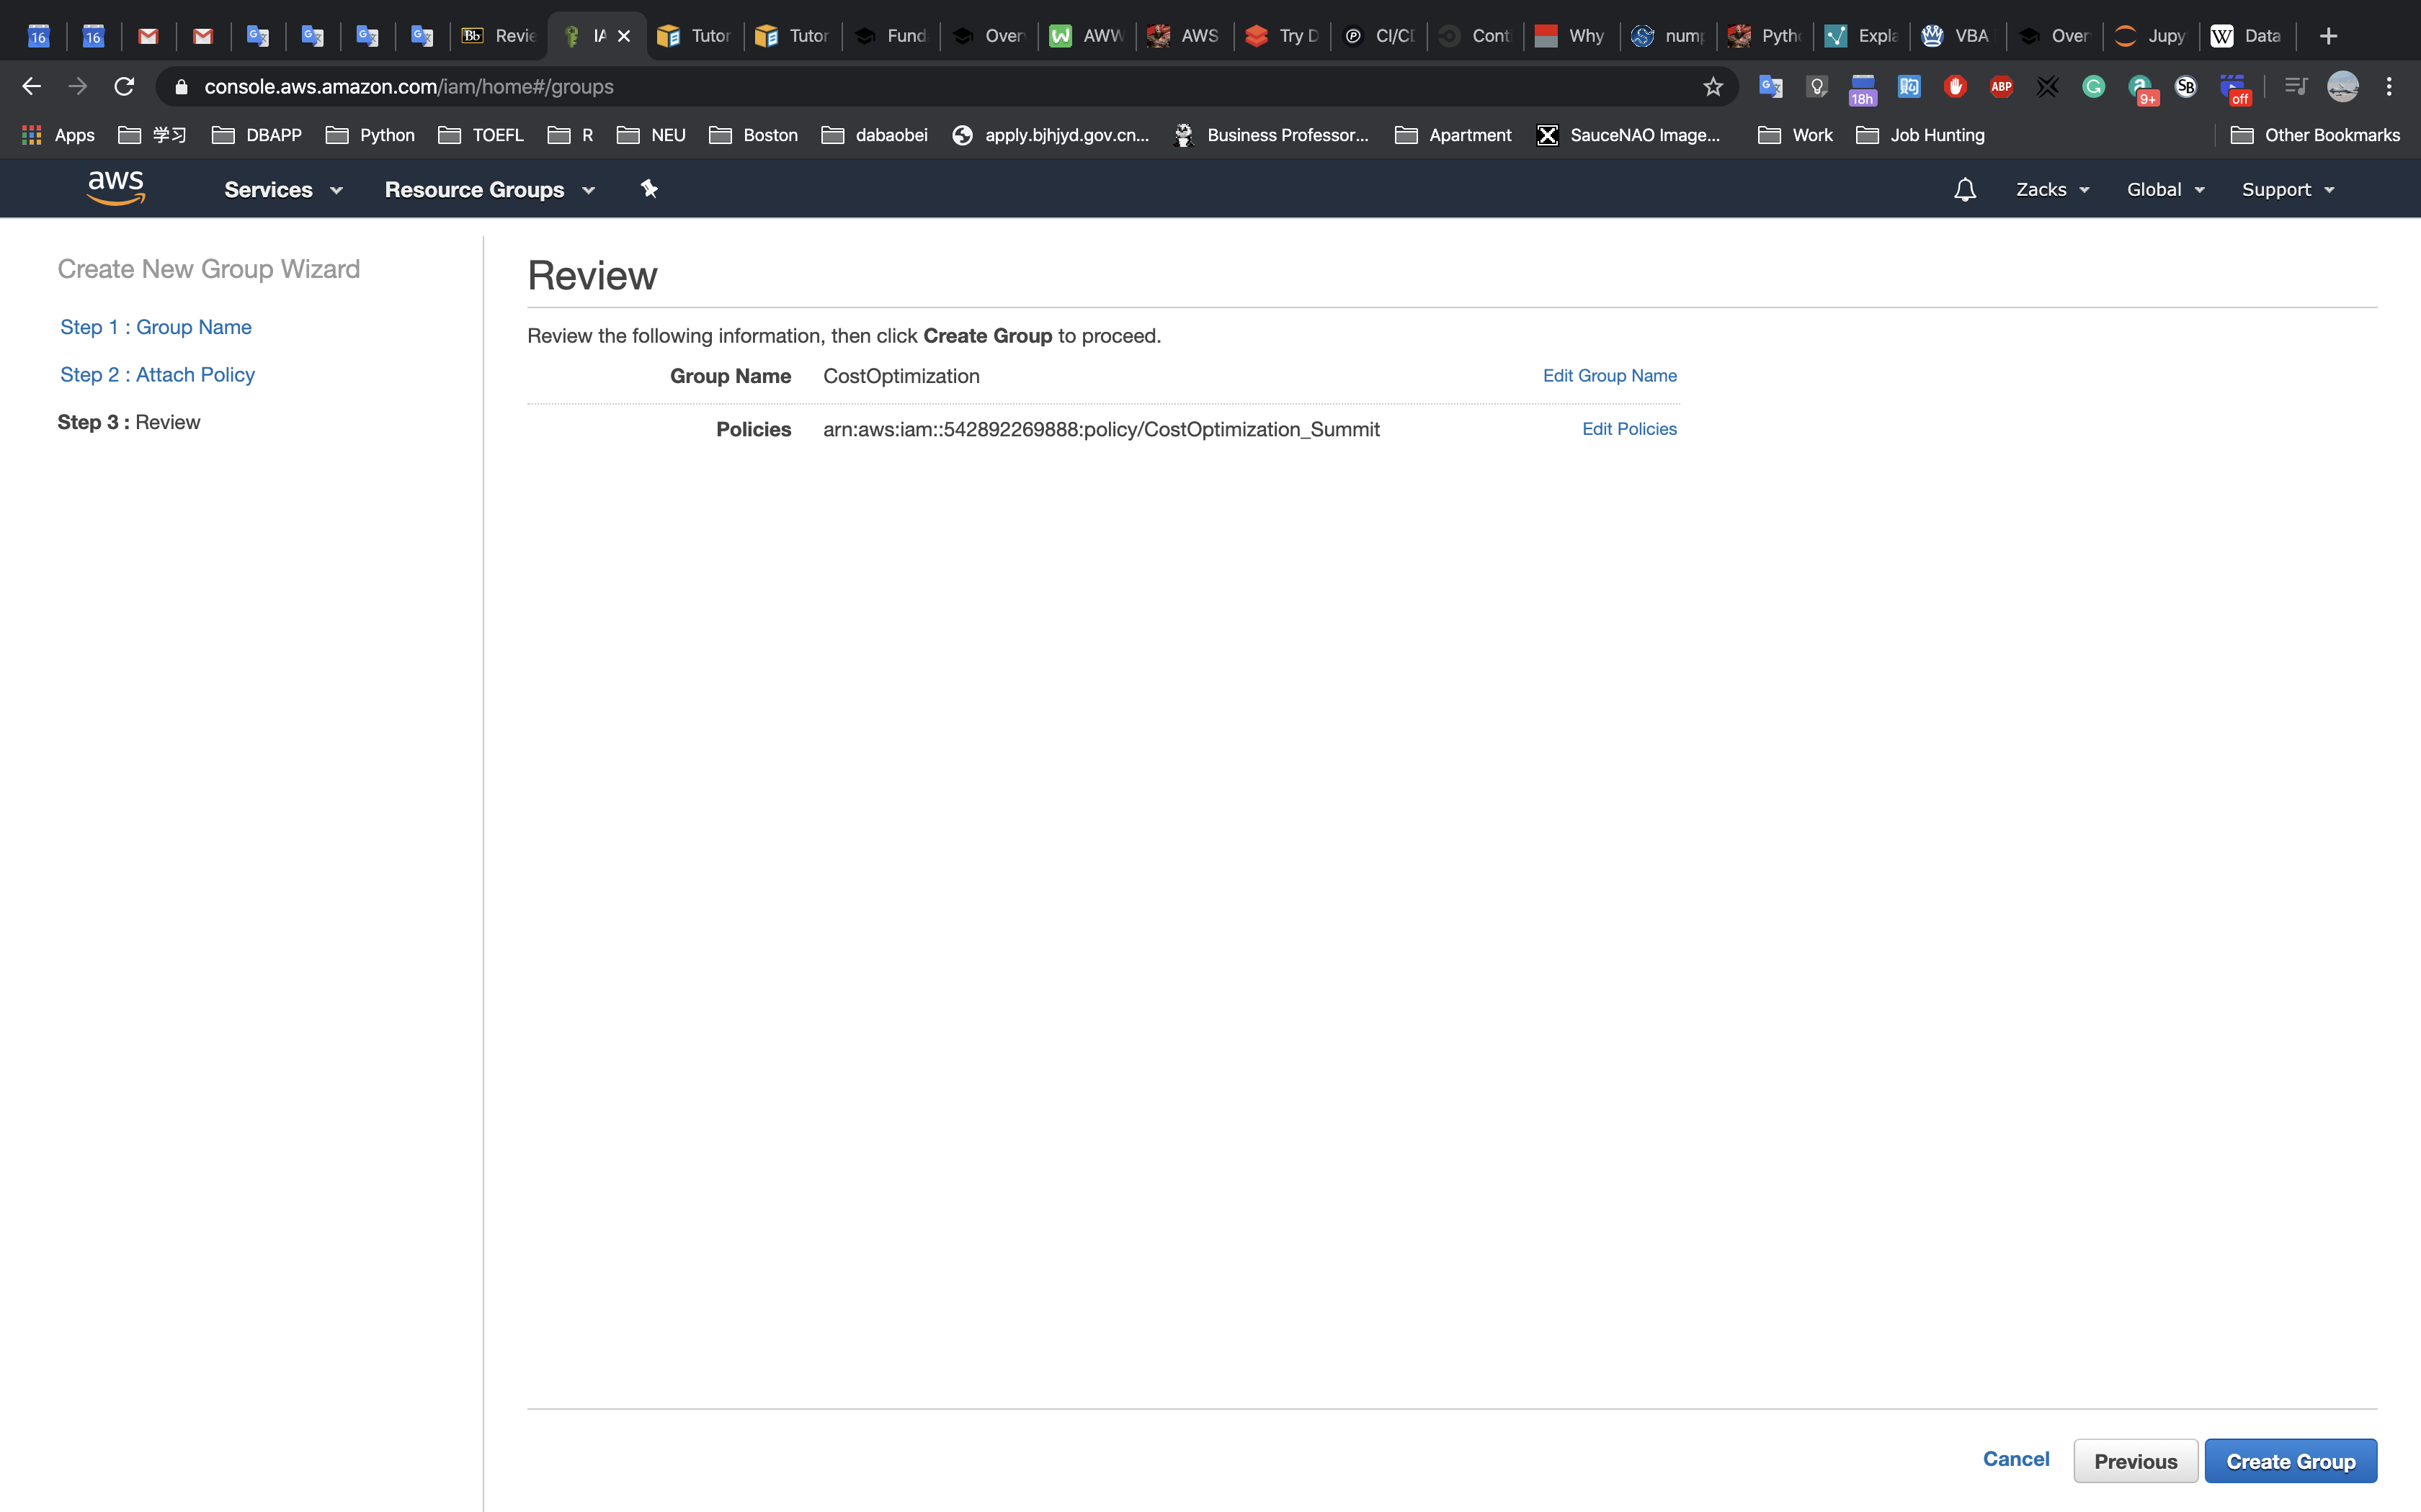Image resolution: width=2421 pixels, height=1512 pixels.
Task: Reload the page with the refresh icon
Action: coord(124,87)
